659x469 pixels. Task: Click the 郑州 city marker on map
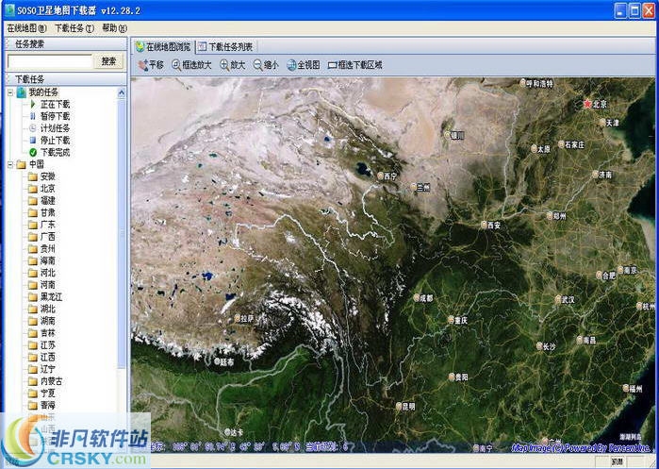point(550,216)
